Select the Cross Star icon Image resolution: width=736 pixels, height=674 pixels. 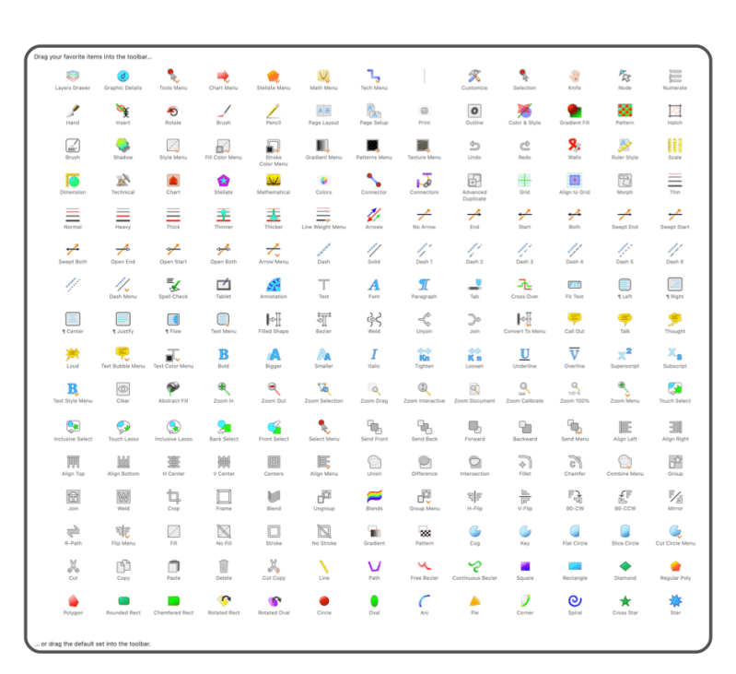[x=625, y=601]
